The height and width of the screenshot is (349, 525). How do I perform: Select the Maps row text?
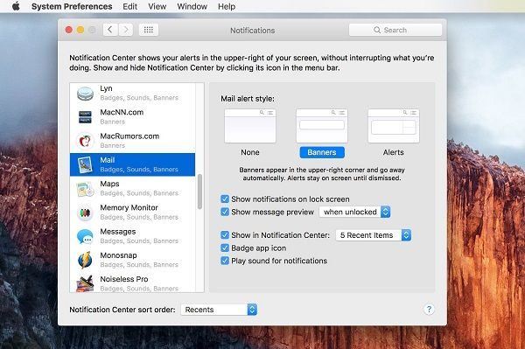tap(109, 184)
